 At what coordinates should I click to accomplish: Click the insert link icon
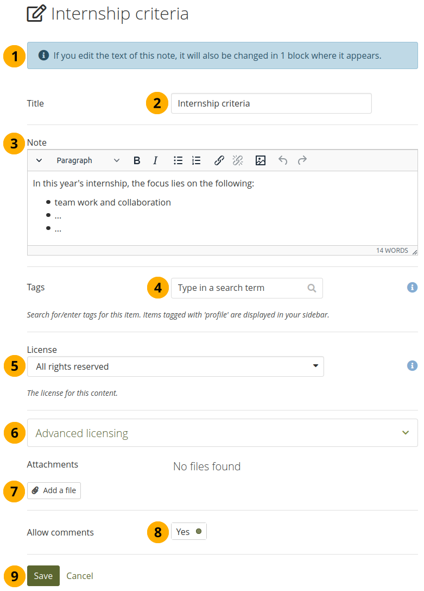[219, 160]
